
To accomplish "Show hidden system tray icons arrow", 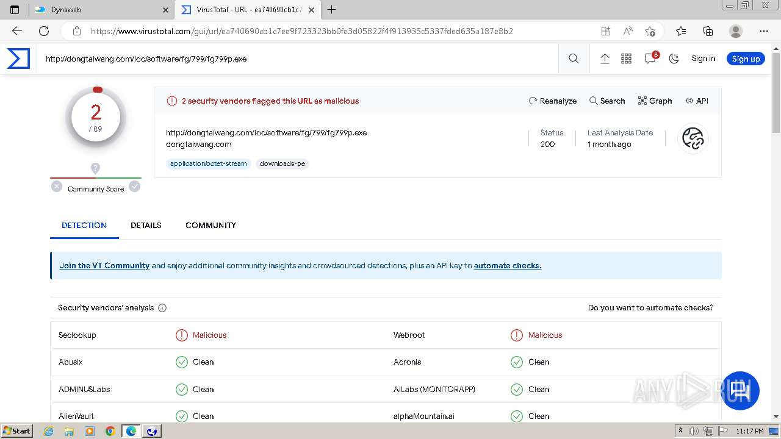I will 681,431.
